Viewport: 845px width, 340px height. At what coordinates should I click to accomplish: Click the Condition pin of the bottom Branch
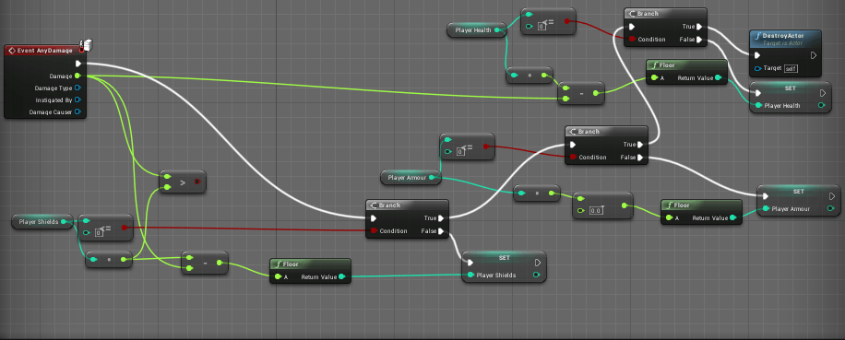(x=375, y=231)
